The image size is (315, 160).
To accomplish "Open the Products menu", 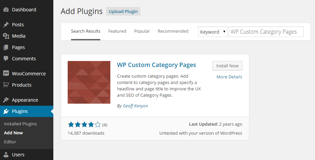I will click(x=21, y=85).
